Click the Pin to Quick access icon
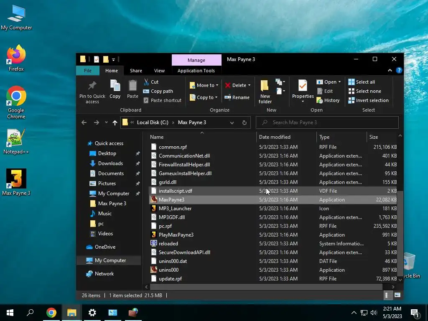 pos(92,85)
